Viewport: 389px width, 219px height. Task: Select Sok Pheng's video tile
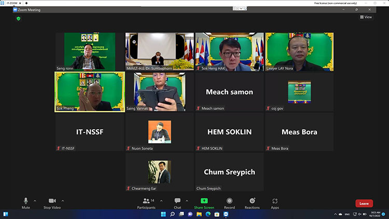90,91
